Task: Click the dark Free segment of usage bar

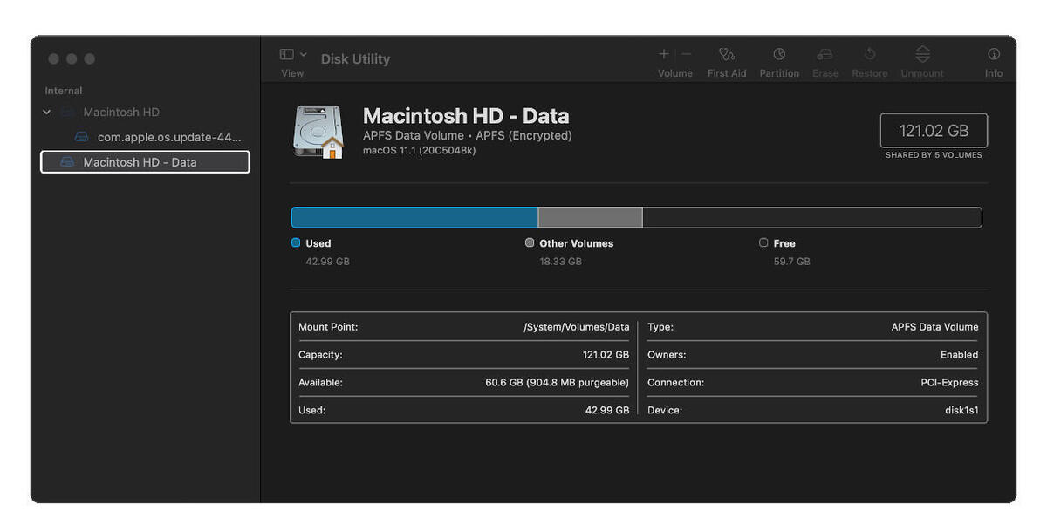Action: (x=812, y=217)
